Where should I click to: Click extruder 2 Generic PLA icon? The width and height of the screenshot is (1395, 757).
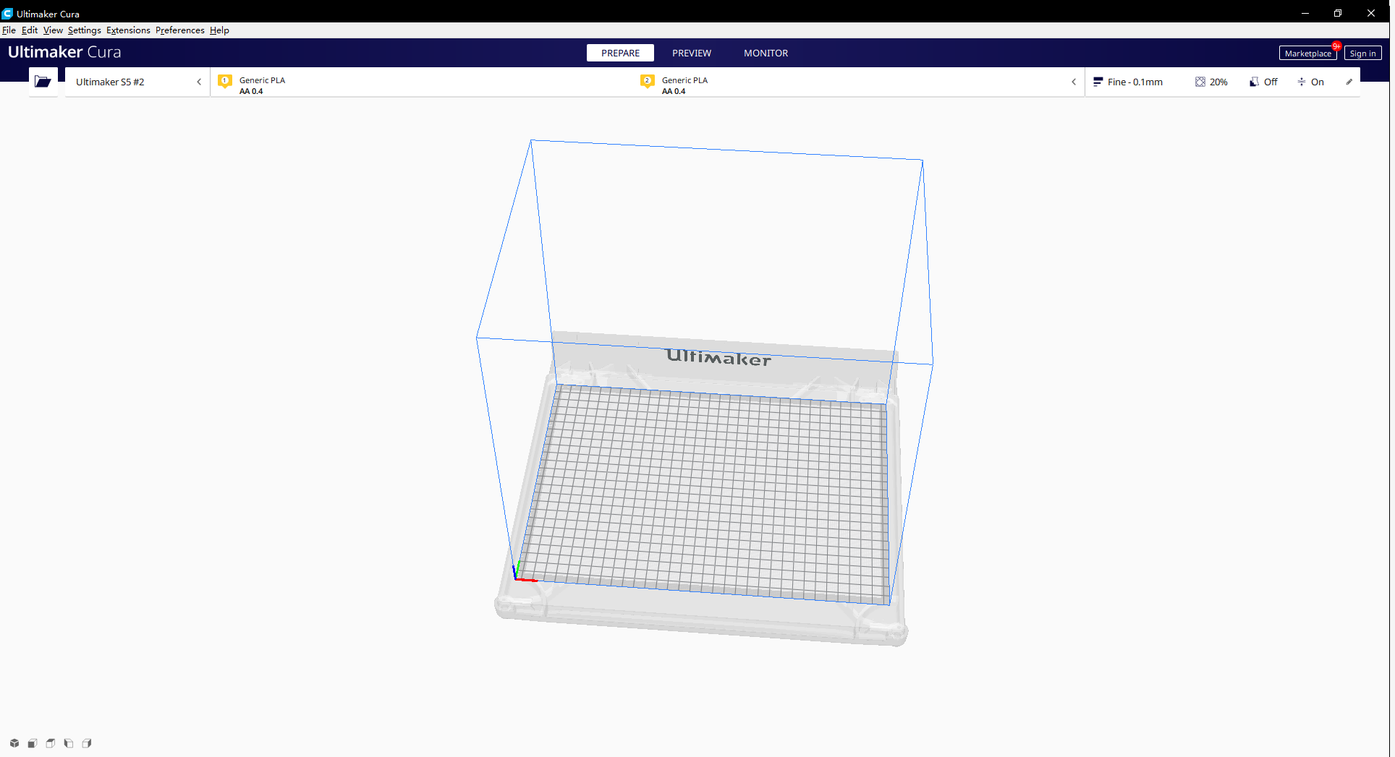pos(648,82)
